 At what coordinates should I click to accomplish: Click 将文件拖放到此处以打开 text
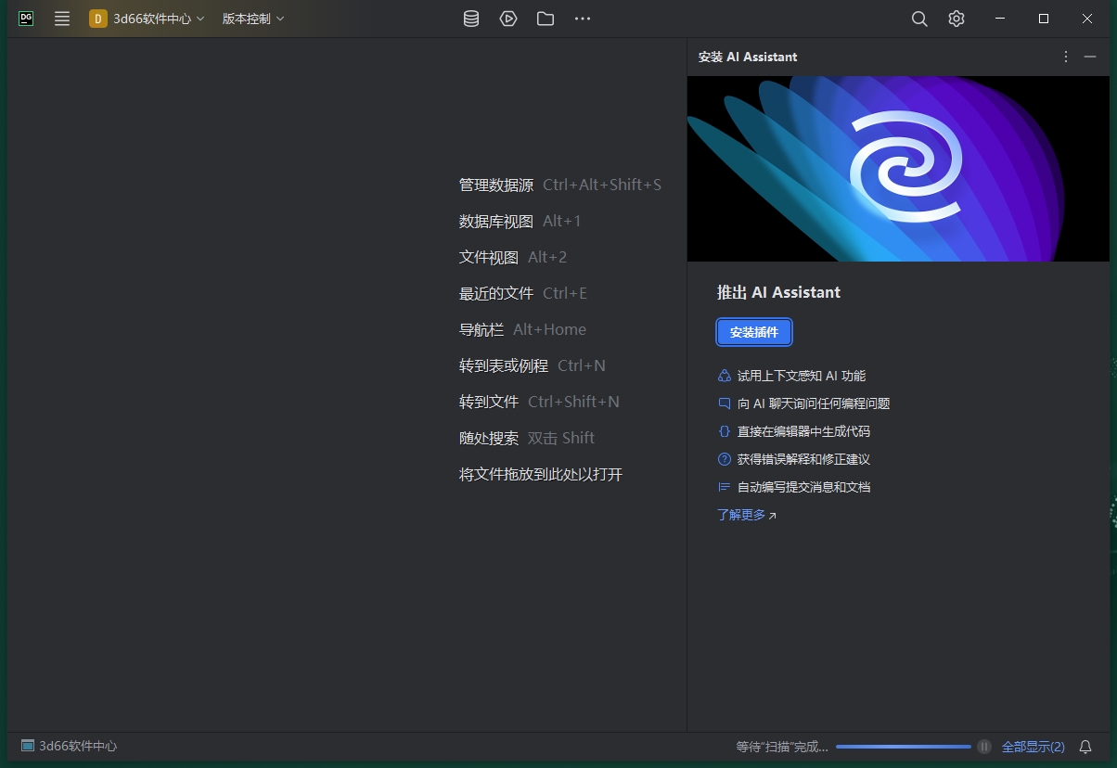(x=541, y=474)
